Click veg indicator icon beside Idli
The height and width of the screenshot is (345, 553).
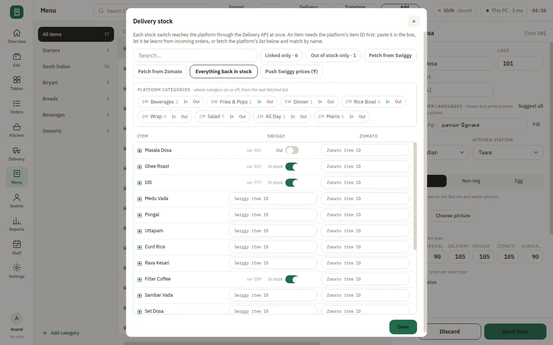140,183
